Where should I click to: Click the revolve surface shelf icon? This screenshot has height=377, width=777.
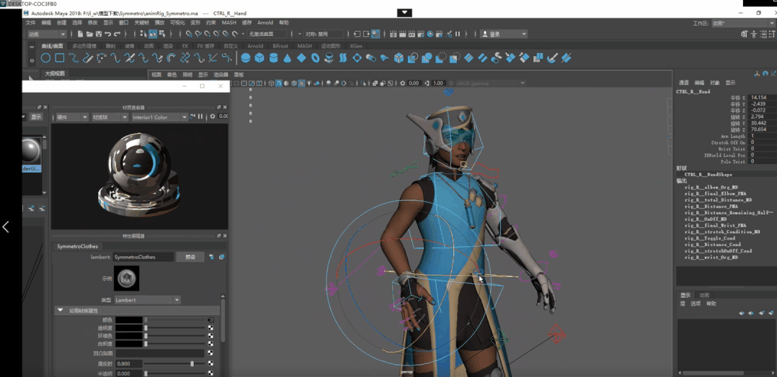point(329,58)
